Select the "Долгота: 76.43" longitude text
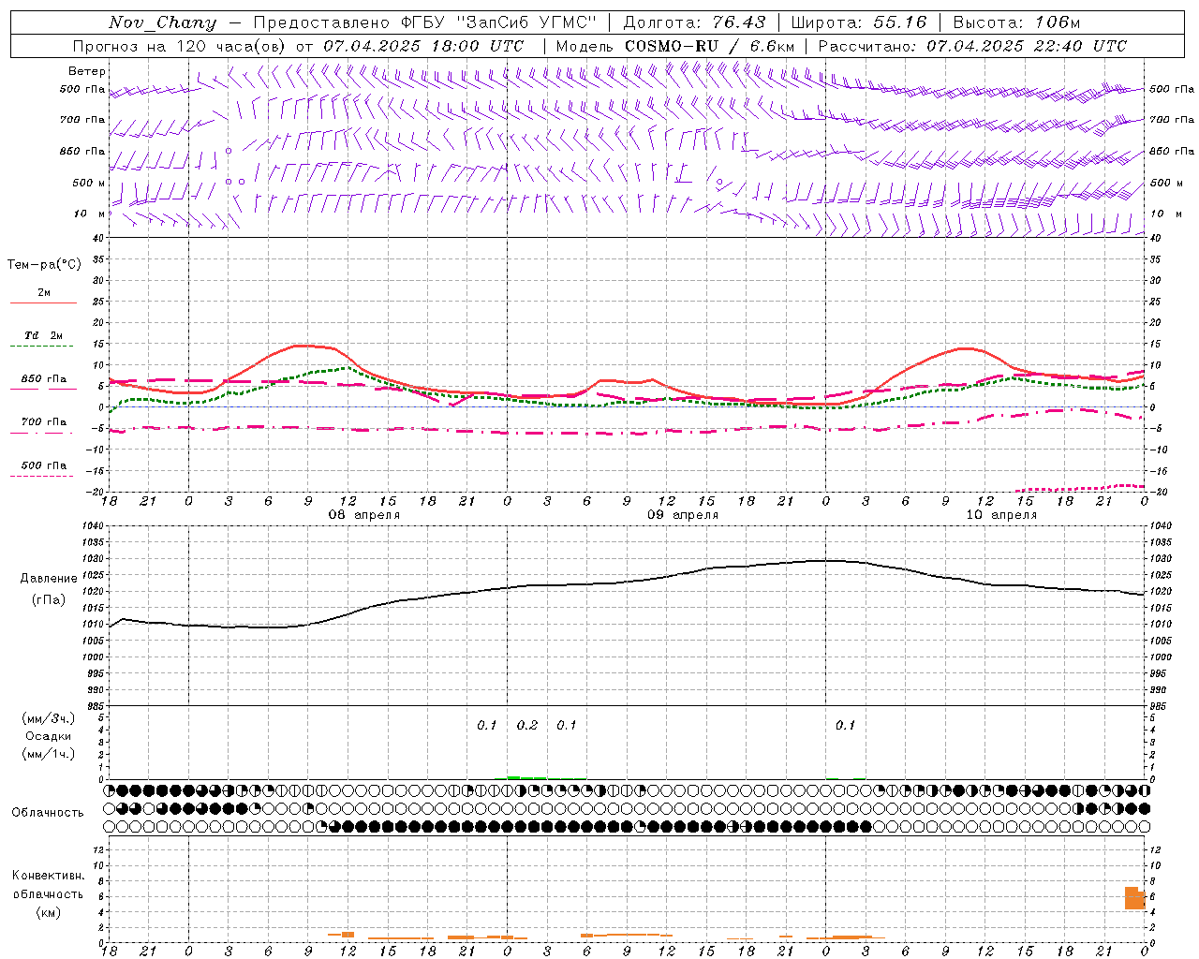The height and width of the screenshot is (959, 1199). 694,22
